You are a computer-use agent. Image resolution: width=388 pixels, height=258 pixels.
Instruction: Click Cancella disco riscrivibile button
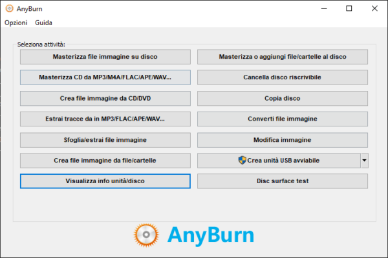coord(283,77)
